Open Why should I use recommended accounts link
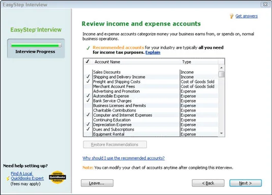Screen dimensions: 272x195 (x=124, y=158)
